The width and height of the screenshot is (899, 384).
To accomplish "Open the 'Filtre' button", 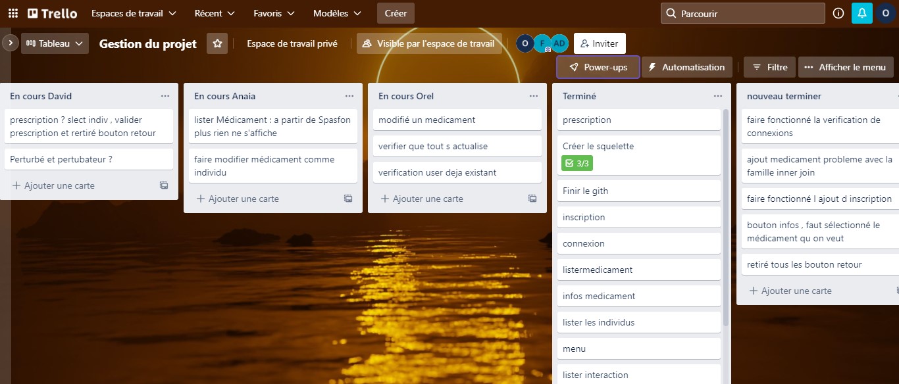I will point(769,67).
